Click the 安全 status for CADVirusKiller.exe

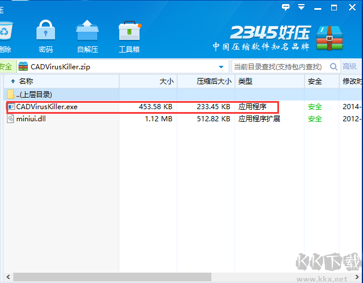click(x=315, y=107)
